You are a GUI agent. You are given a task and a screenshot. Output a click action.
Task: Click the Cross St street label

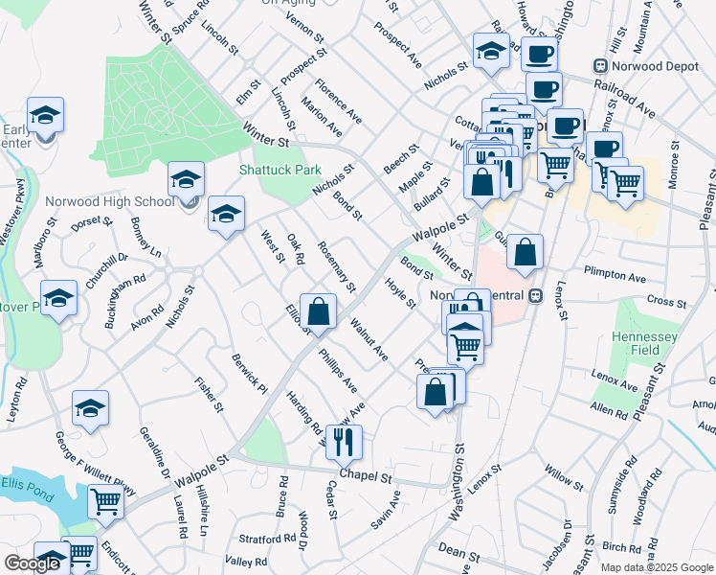pos(666,301)
